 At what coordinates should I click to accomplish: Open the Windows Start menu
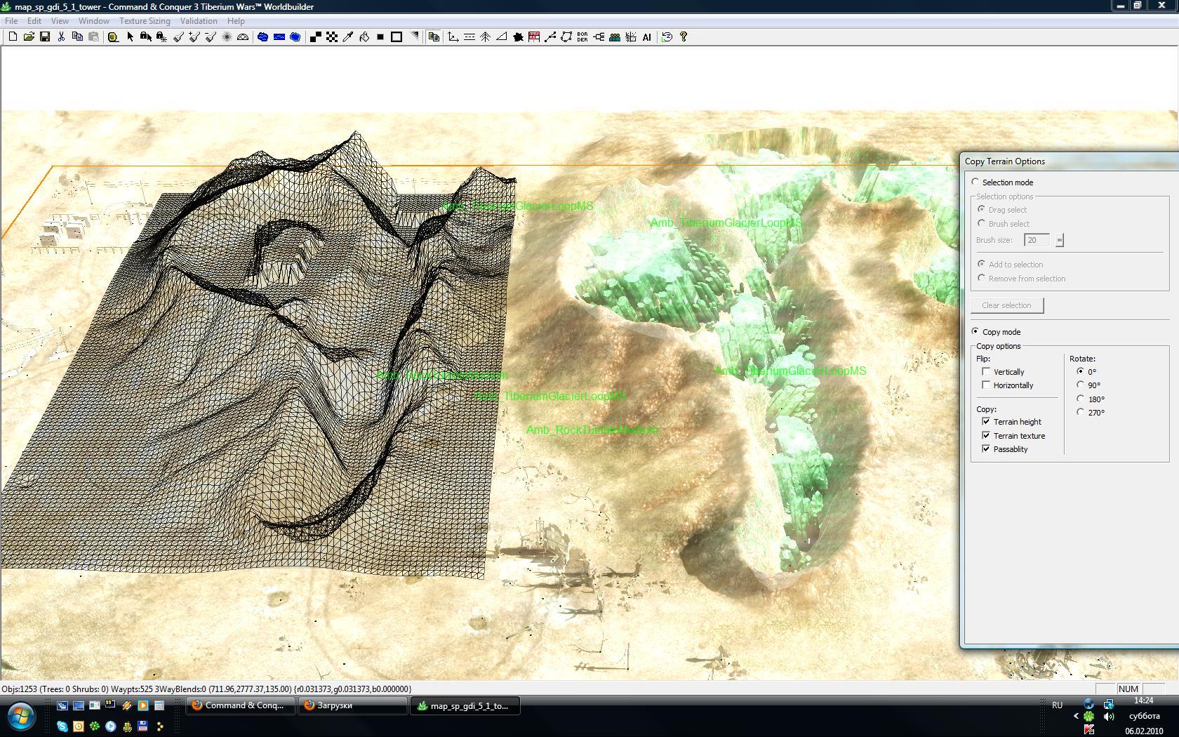click(x=21, y=717)
